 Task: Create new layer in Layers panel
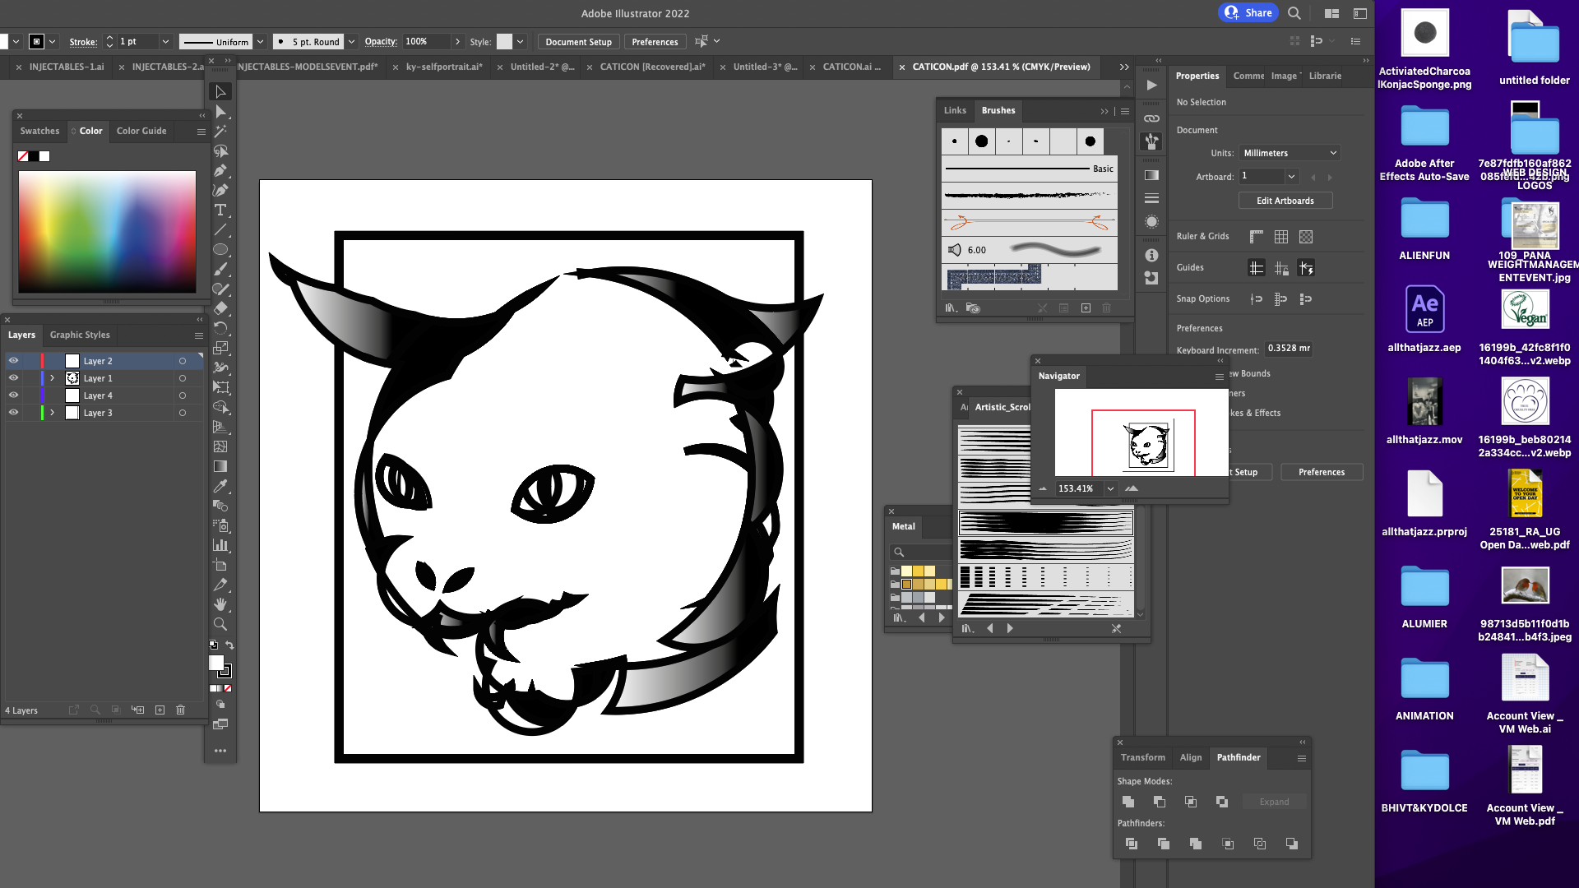coord(160,710)
